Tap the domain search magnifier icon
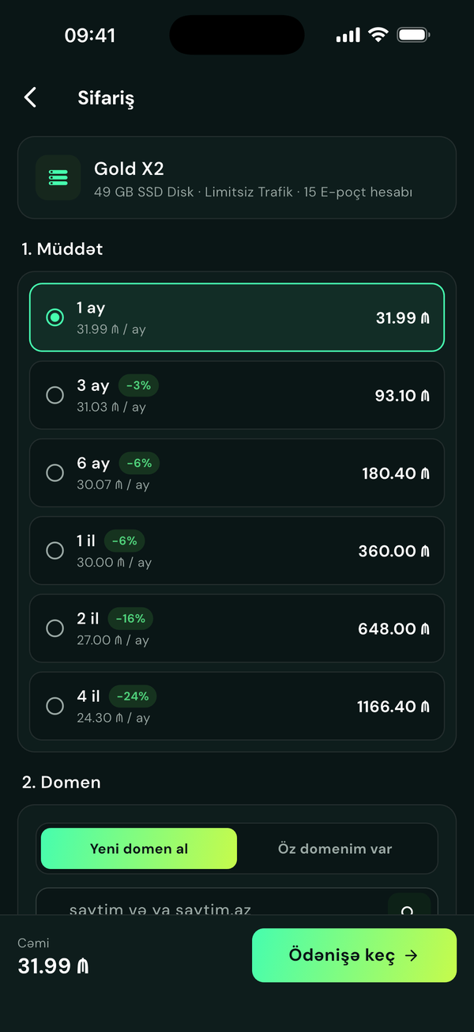Screen dimensions: 474x1032 point(408,909)
